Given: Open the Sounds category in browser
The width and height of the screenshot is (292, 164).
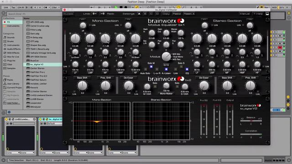Looking at the screenshot, I should click(11, 37).
